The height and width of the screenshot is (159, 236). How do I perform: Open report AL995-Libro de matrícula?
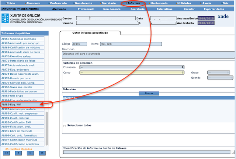pyautogui.click(x=22, y=131)
